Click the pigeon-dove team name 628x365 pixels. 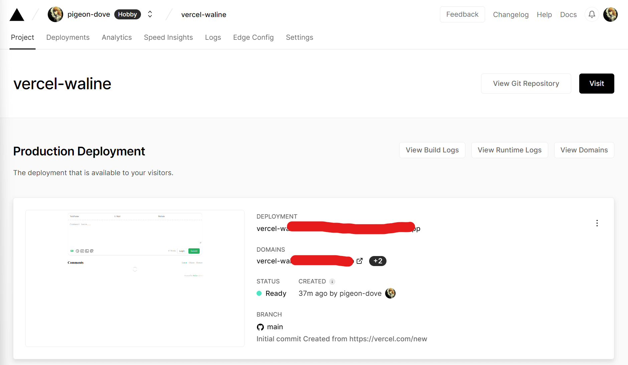89,14
